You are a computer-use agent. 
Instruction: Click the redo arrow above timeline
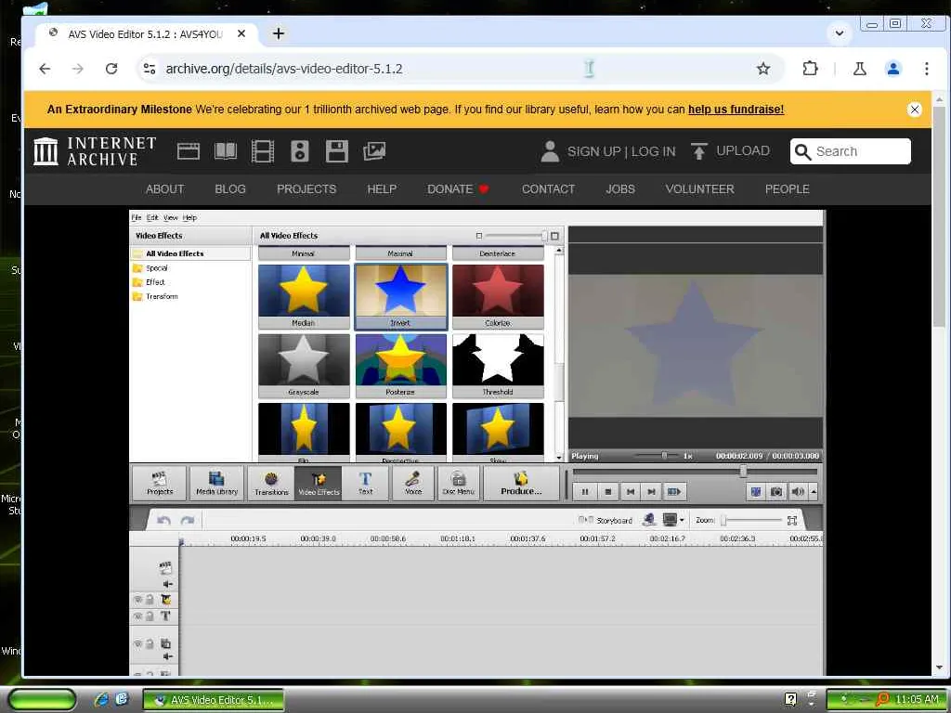[x=188, y=520]
